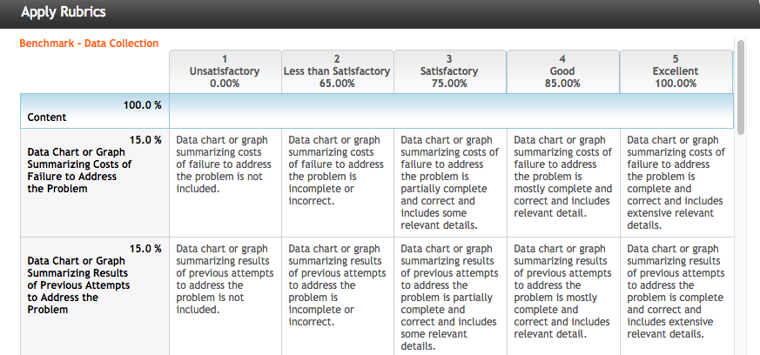Select the 4 Good 85.00% column header
This screenshot has width=760, height=355.
coord(562,71)
